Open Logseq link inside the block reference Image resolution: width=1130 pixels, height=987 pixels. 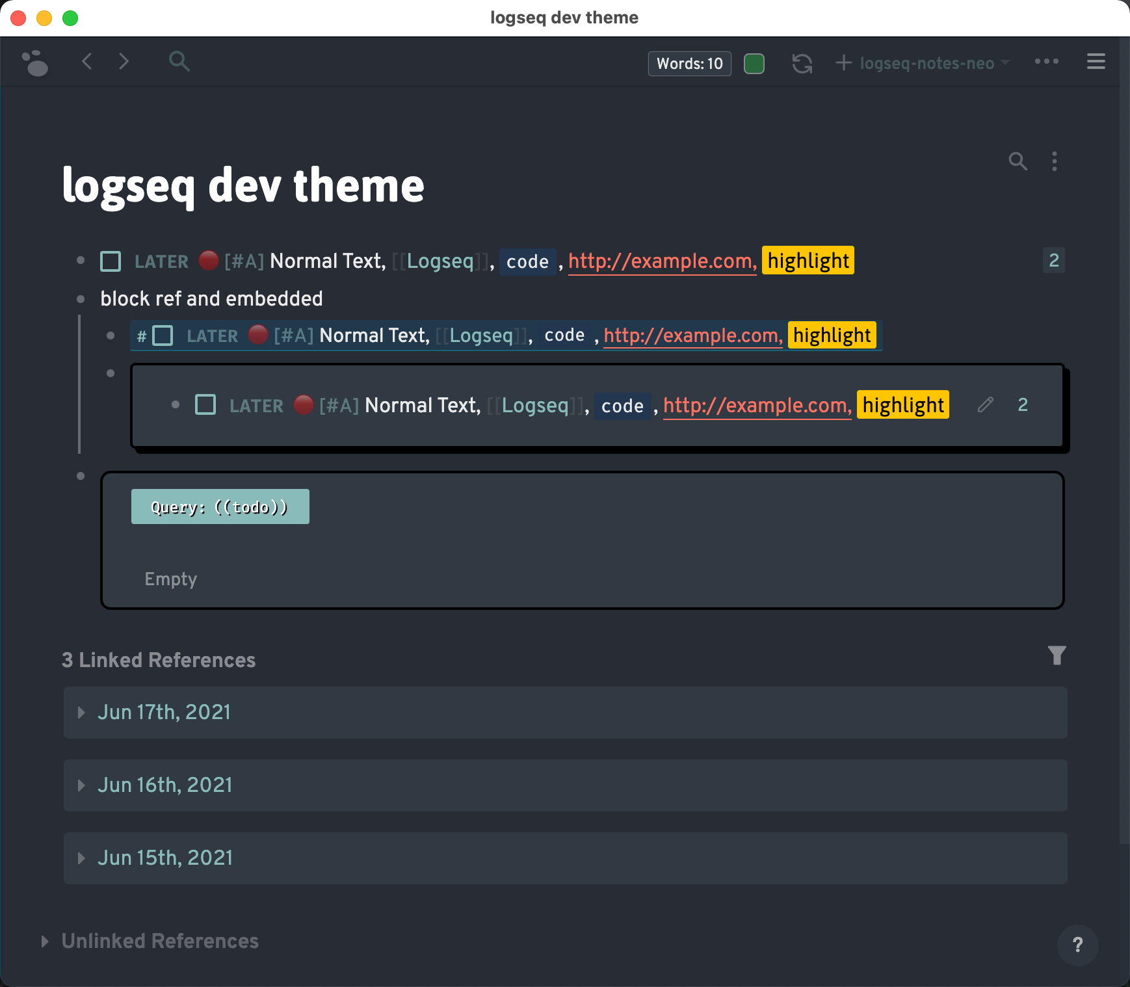click(481, 336)
